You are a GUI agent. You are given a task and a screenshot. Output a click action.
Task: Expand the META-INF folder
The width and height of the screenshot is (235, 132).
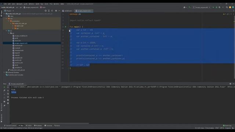coord(13,26)
